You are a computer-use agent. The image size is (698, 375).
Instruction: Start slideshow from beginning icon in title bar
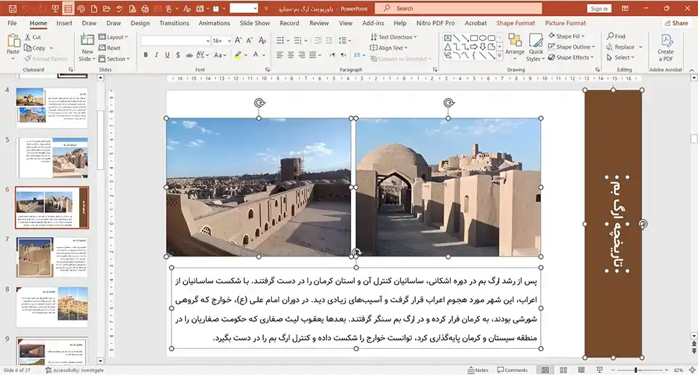pos(55,9)
